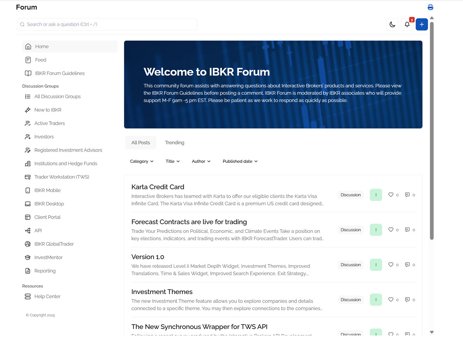Toggle dark mode with the moon icon
The height and width of the screenshot is (356, 463).
pos(392,24)
